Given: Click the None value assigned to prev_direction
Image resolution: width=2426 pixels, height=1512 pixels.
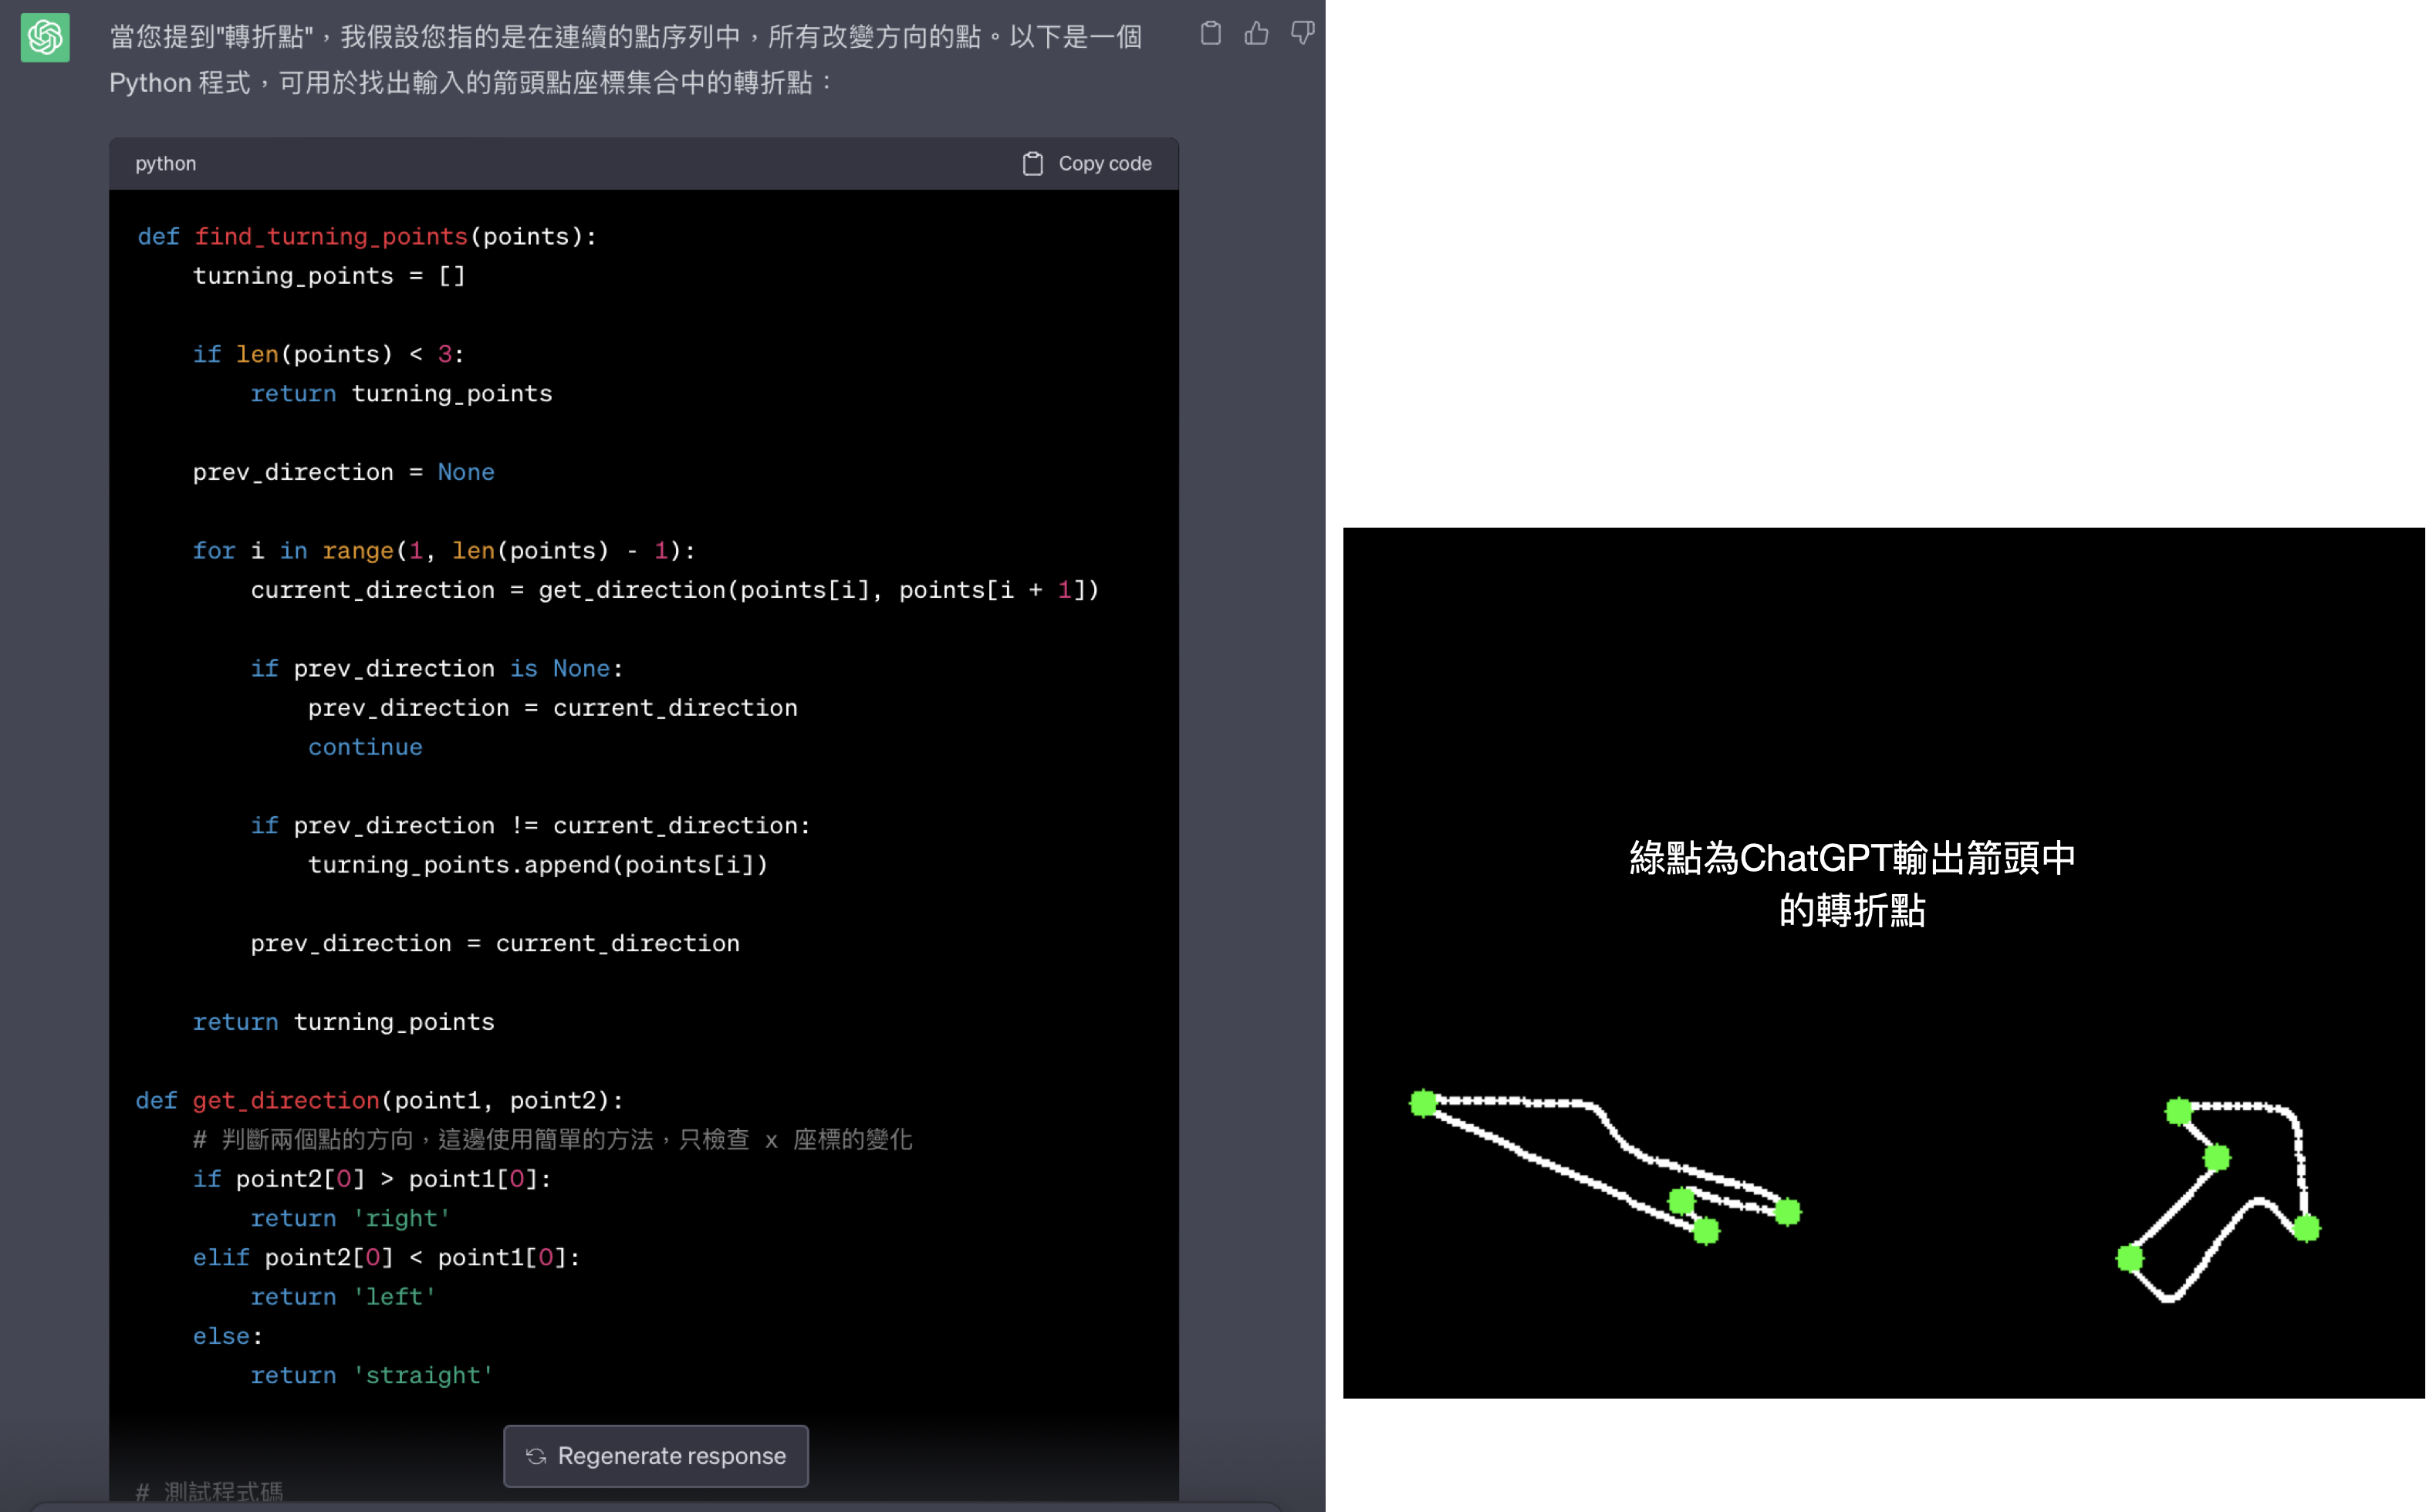Looking at the screenshot, I should (x=466, y=472).
